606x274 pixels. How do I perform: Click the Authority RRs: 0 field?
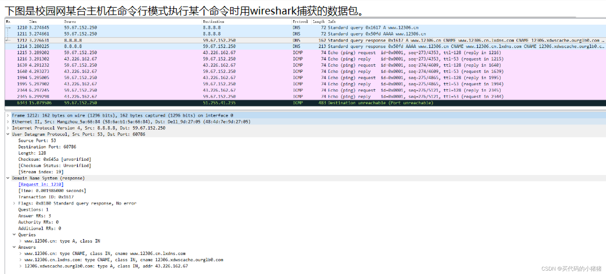coord(38,222)
